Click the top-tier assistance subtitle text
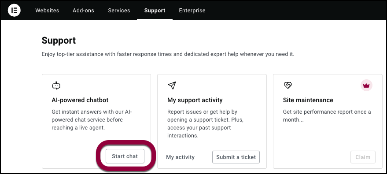The image size is (387, 174). [168, 54]
